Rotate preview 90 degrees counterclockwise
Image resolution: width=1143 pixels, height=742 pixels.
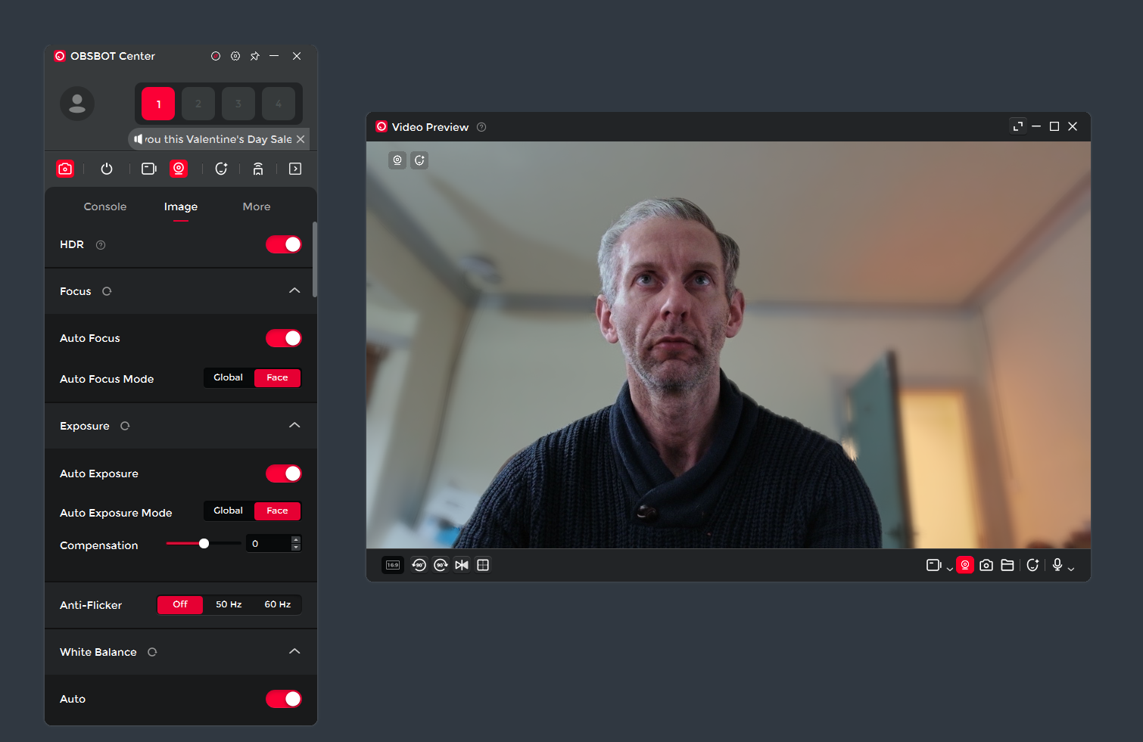point(419,565)
